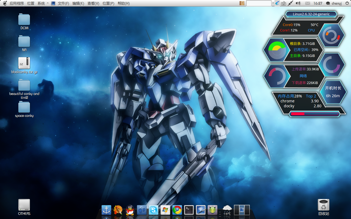Click the blue bird tray icon
The height and width of the screenshot is (219, 351).
pyautogui.click(x=277, y=3)
